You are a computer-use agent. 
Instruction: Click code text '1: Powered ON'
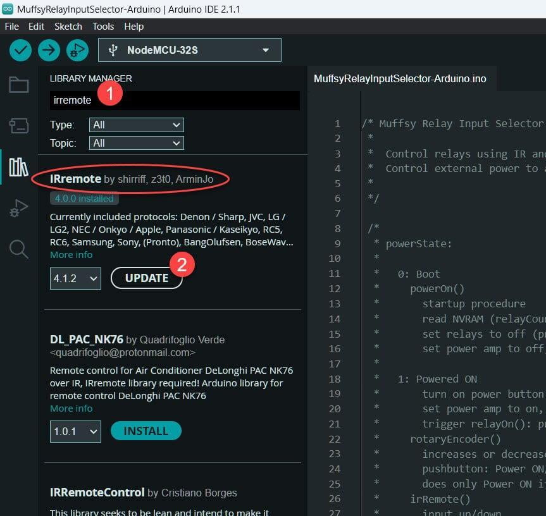coord(437,379)
